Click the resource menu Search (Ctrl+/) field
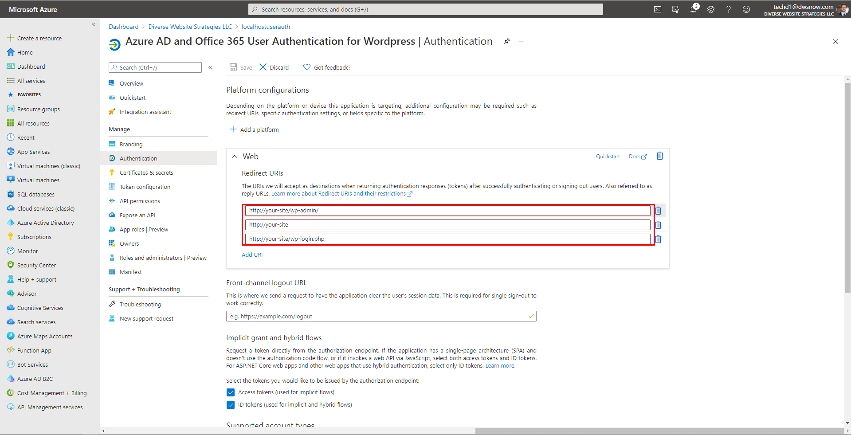The image size is (851, 435). pyautogui.click(x=155, y=67)
